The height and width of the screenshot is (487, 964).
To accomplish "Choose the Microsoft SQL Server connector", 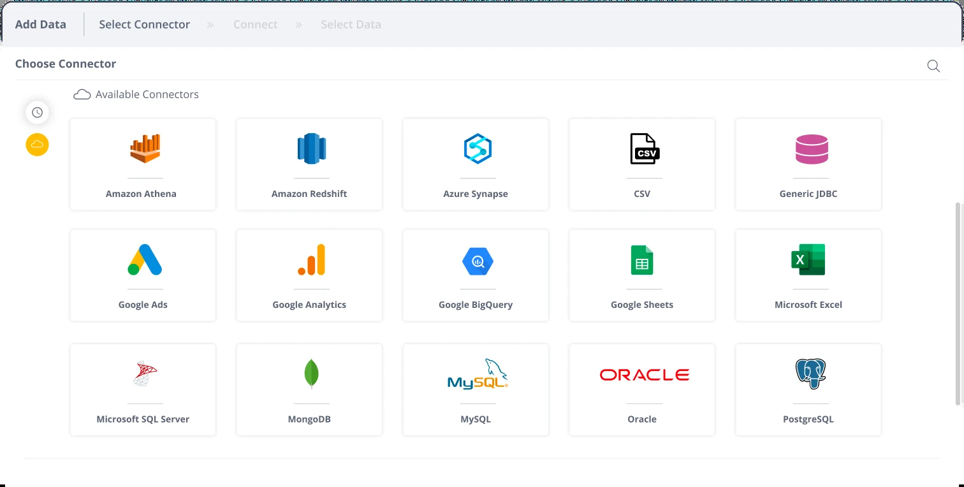I will click(143, 389).
